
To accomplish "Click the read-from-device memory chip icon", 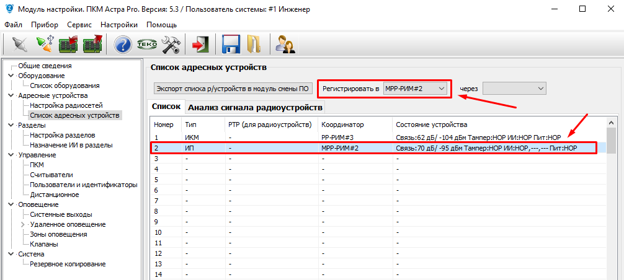I will tap(68, 45).
